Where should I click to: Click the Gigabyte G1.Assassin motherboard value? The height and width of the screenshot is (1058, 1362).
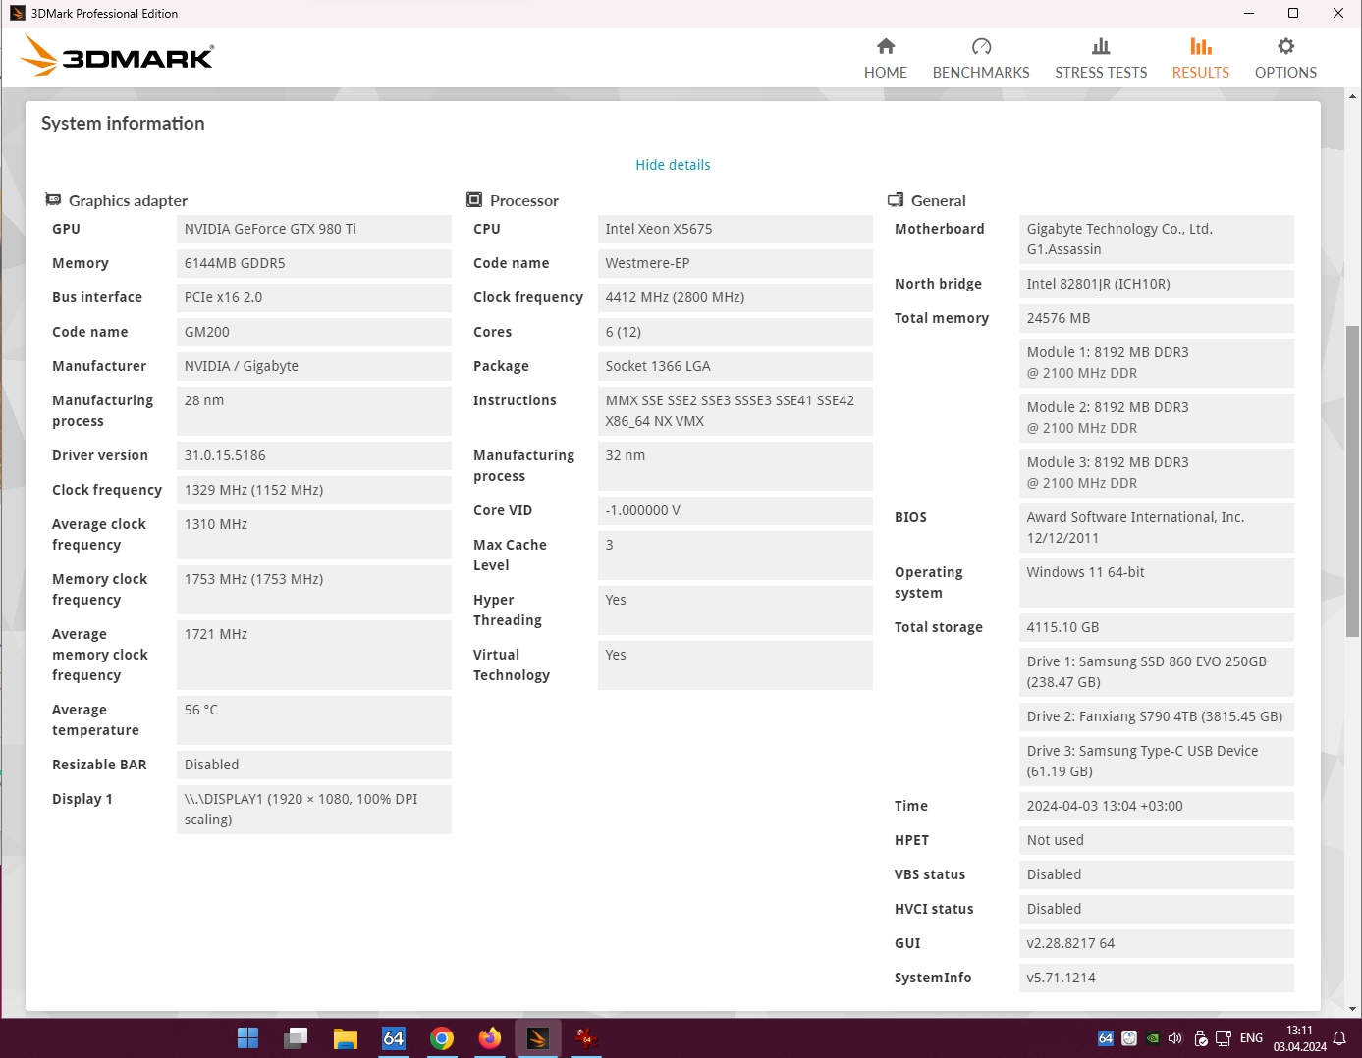[1157, 238]
